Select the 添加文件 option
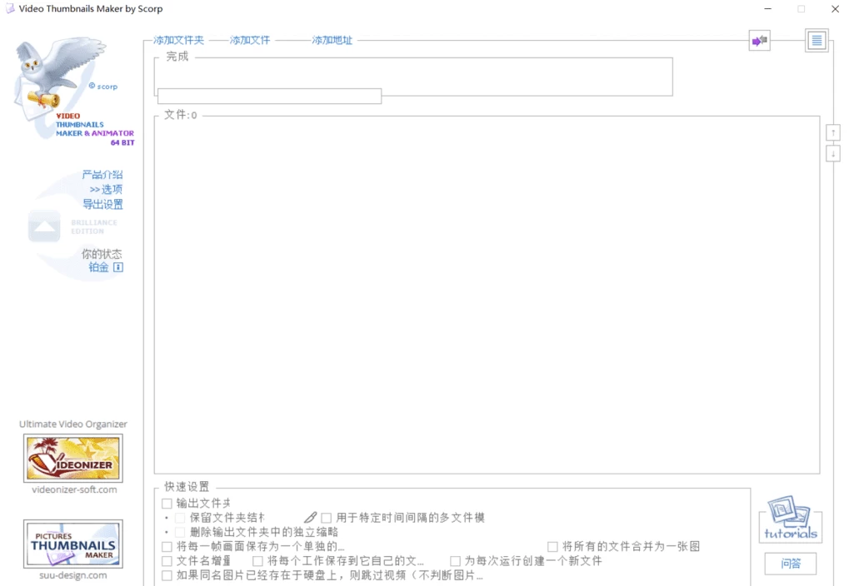The height and width of the screenshot is (586, 849). click(x=250, y=39)
